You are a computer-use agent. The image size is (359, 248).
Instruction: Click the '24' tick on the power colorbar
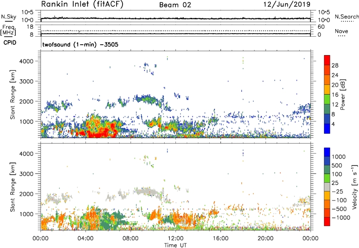pyautogui.click(x=335, y=75)
